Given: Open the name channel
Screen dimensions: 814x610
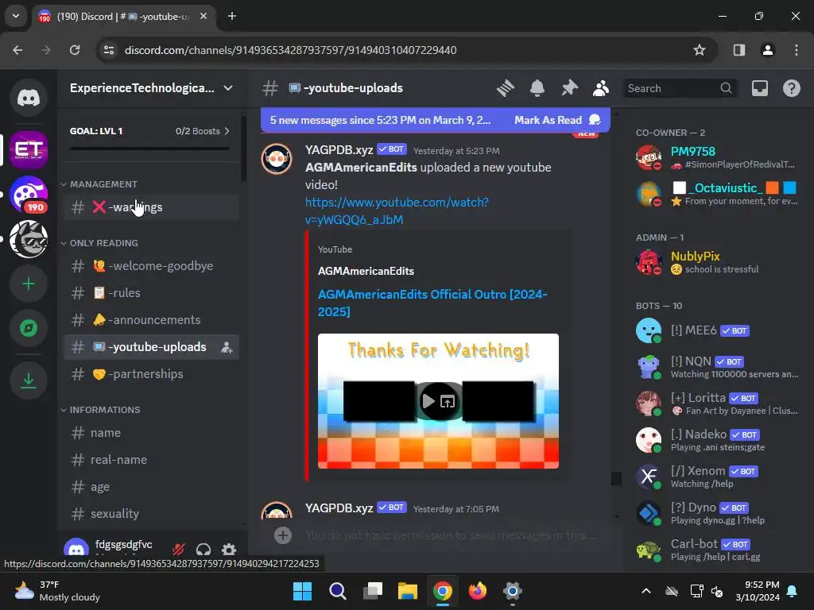Looking at the screenshot, I should pos(151,433).
